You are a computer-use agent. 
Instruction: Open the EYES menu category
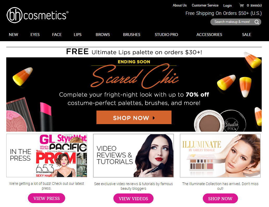click(x=35, y=34)
